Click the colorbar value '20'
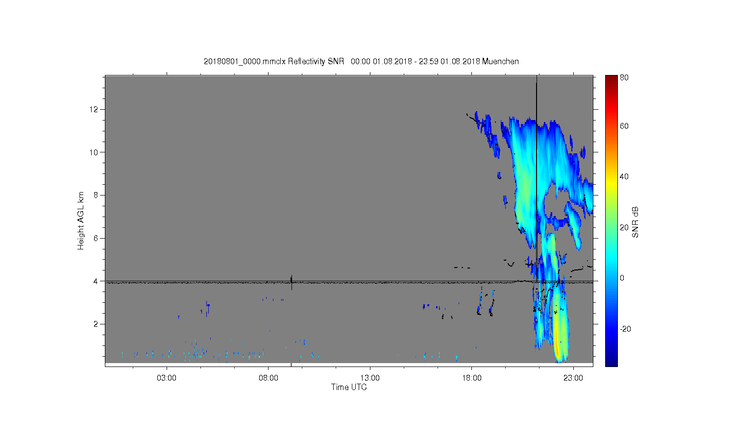The width and height of the screenshot is (735, 441). [x=624, y=227]
